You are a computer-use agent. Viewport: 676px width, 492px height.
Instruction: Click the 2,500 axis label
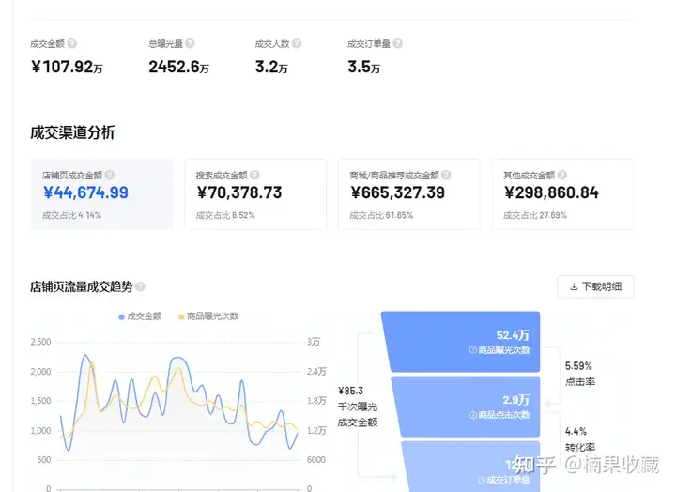tap(40, 342)
